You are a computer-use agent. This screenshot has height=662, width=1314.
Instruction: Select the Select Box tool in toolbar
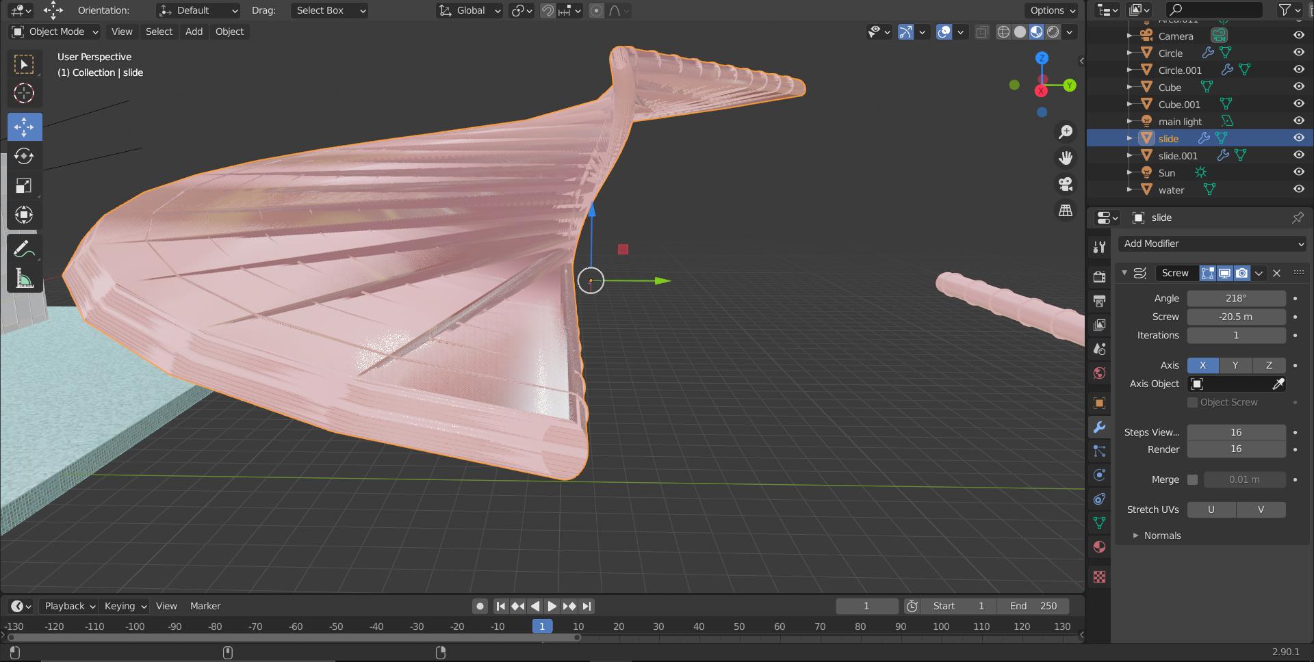coord(24,64)
